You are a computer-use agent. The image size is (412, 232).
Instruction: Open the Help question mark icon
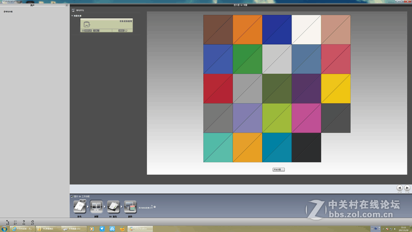pyautogui.click(x=24, y=221)
